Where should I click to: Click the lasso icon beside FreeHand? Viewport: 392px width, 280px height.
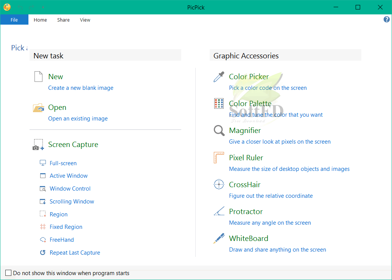(43, 240)
